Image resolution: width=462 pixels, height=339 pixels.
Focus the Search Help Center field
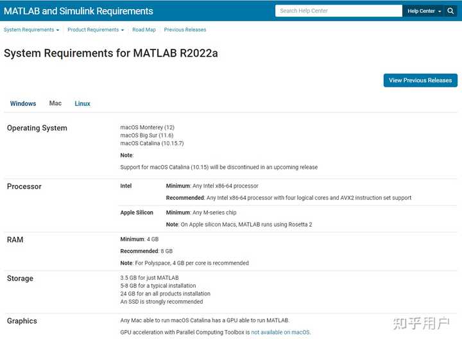339,11
